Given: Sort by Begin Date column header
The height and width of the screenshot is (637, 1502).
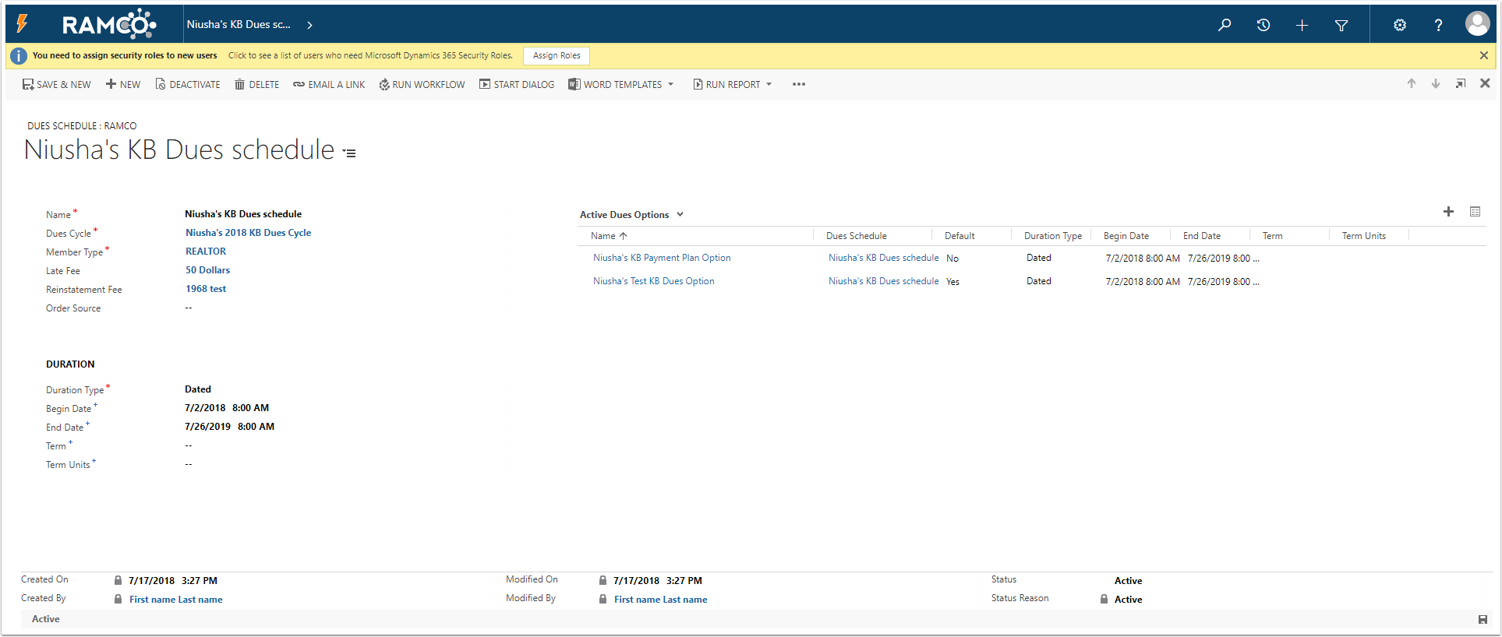Looking at the screenshot, I should click(1126, 236).
